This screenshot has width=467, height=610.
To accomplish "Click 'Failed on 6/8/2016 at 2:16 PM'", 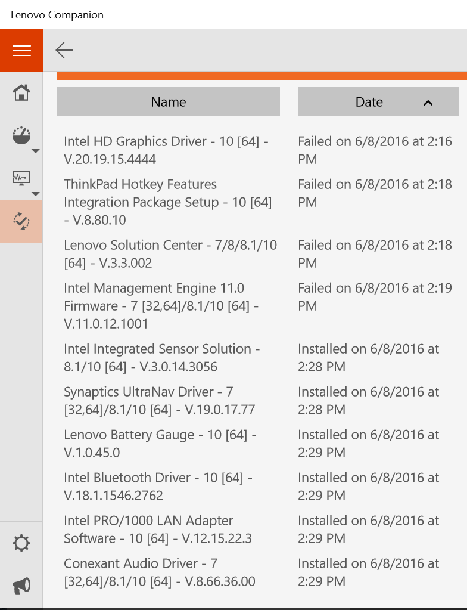I will coord(375,150).
